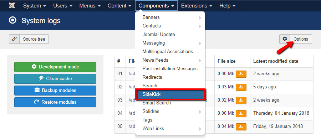Click Backup modules button
321x139 pixels.
[x=55, y=91]
